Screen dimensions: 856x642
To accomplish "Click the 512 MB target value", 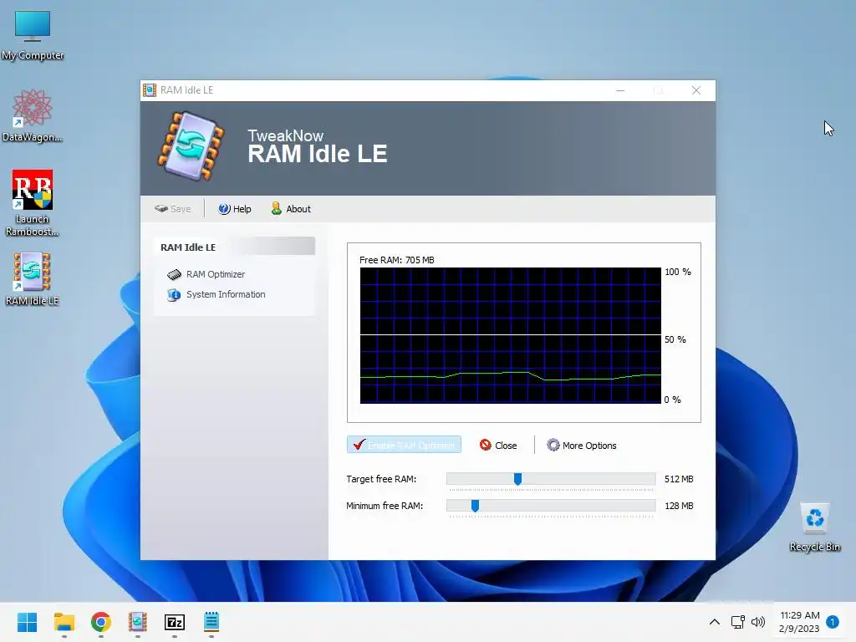I will point(679,479).
